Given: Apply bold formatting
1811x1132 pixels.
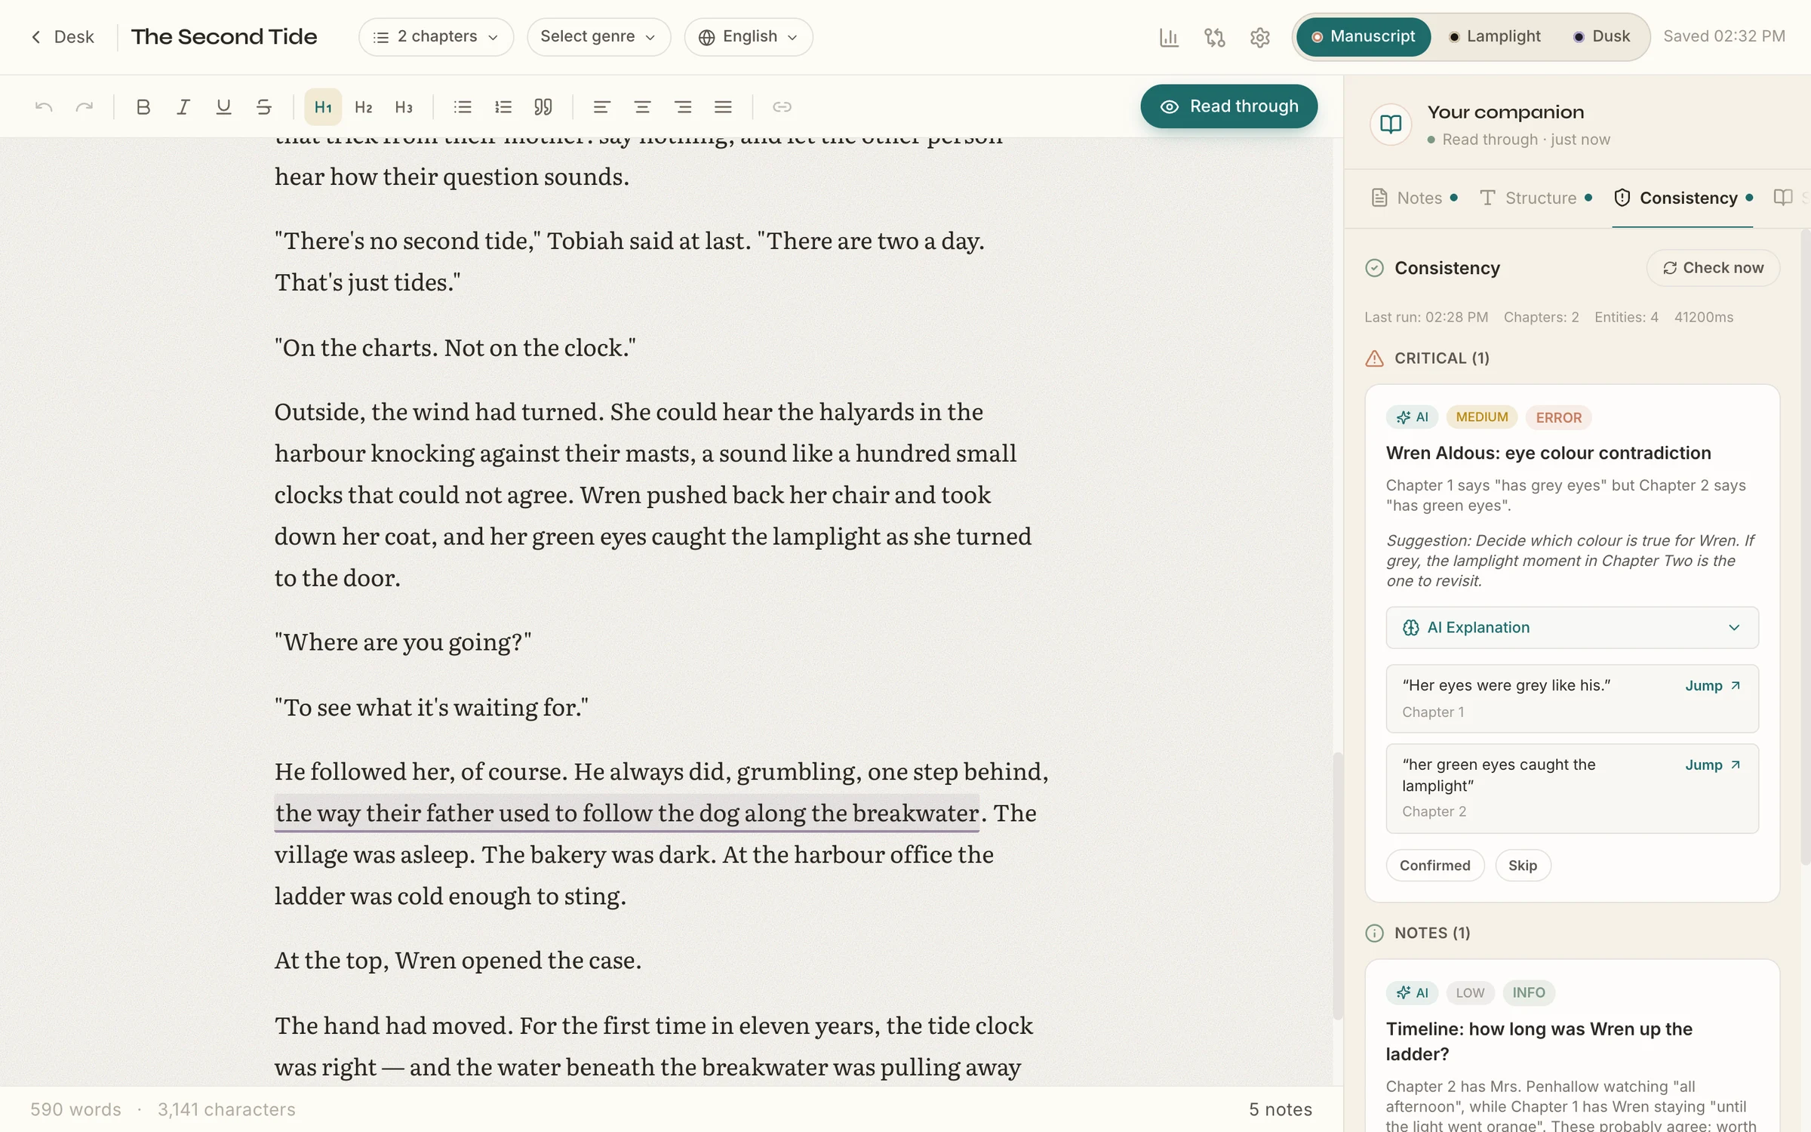Looking at the screenshot, I should point(143,107).
